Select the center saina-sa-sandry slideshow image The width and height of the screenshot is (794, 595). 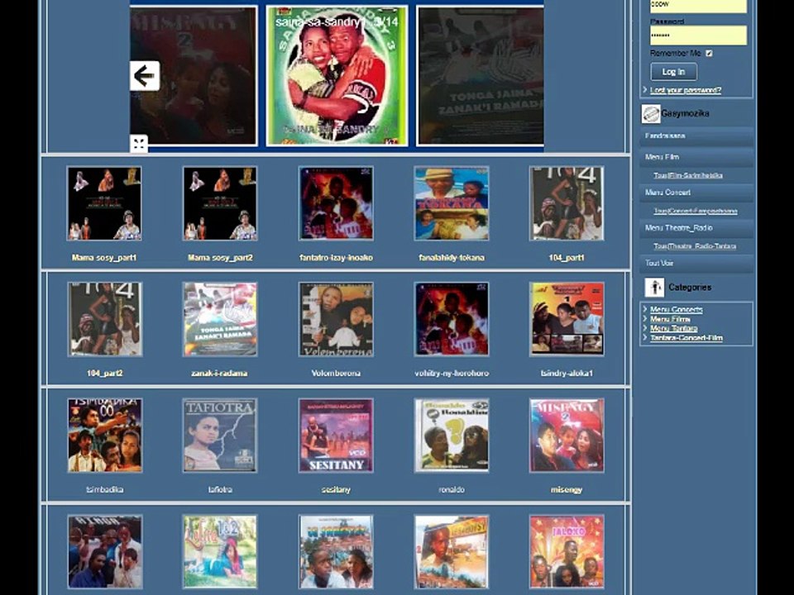(337, 76)
